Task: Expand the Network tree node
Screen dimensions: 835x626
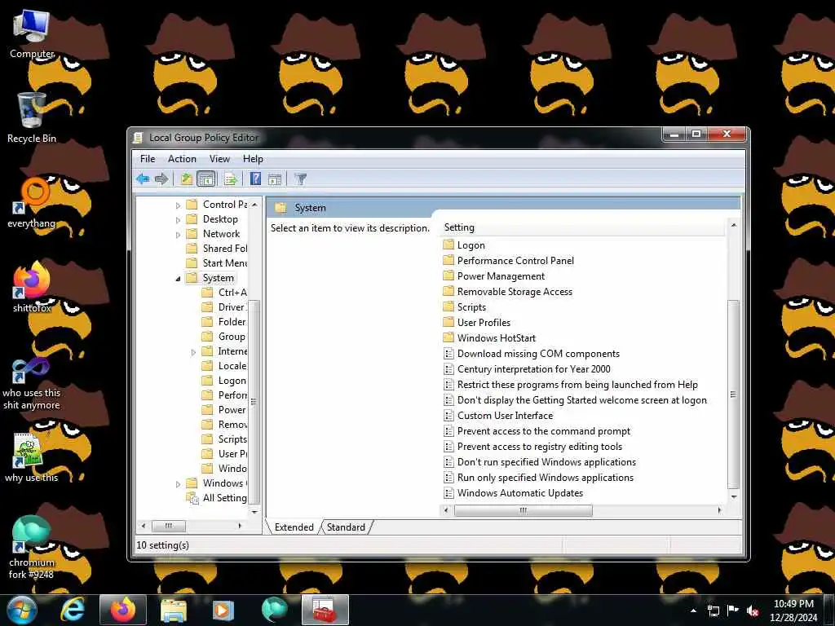Action: (179, 234)
